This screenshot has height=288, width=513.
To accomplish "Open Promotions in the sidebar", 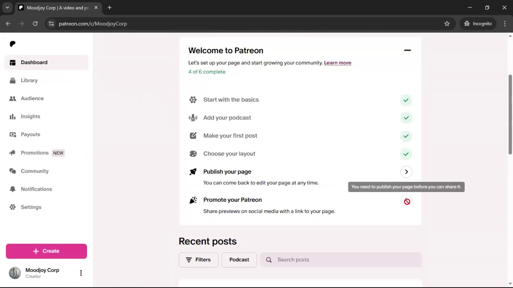I will click(46, 153).
